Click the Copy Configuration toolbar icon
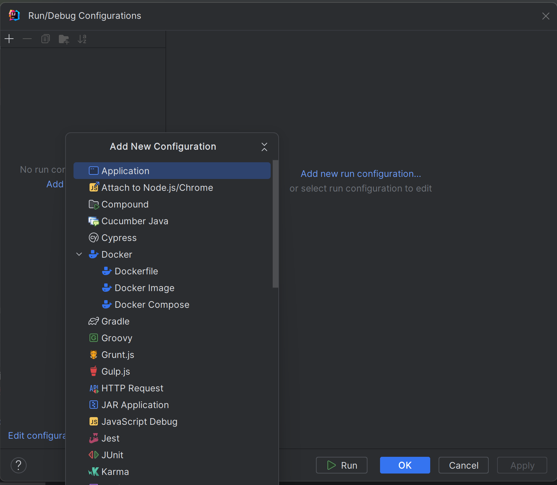Viewport: 557px width, 485px height. 46,39
